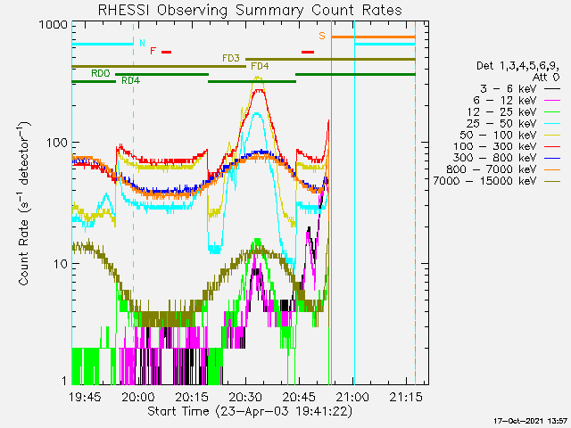
Task: Click the 21:00 time axis label
Action: point(352,397)
